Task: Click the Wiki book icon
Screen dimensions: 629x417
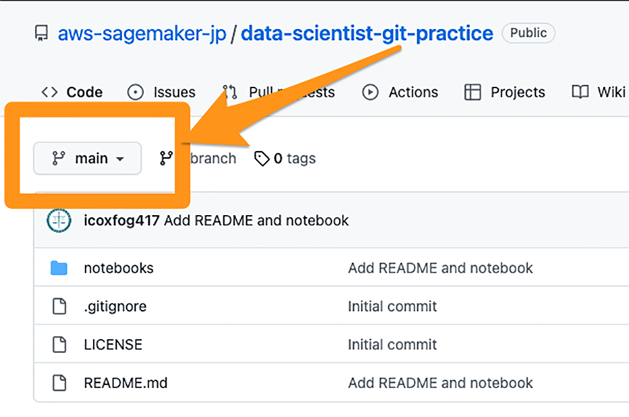Action: 580,92
